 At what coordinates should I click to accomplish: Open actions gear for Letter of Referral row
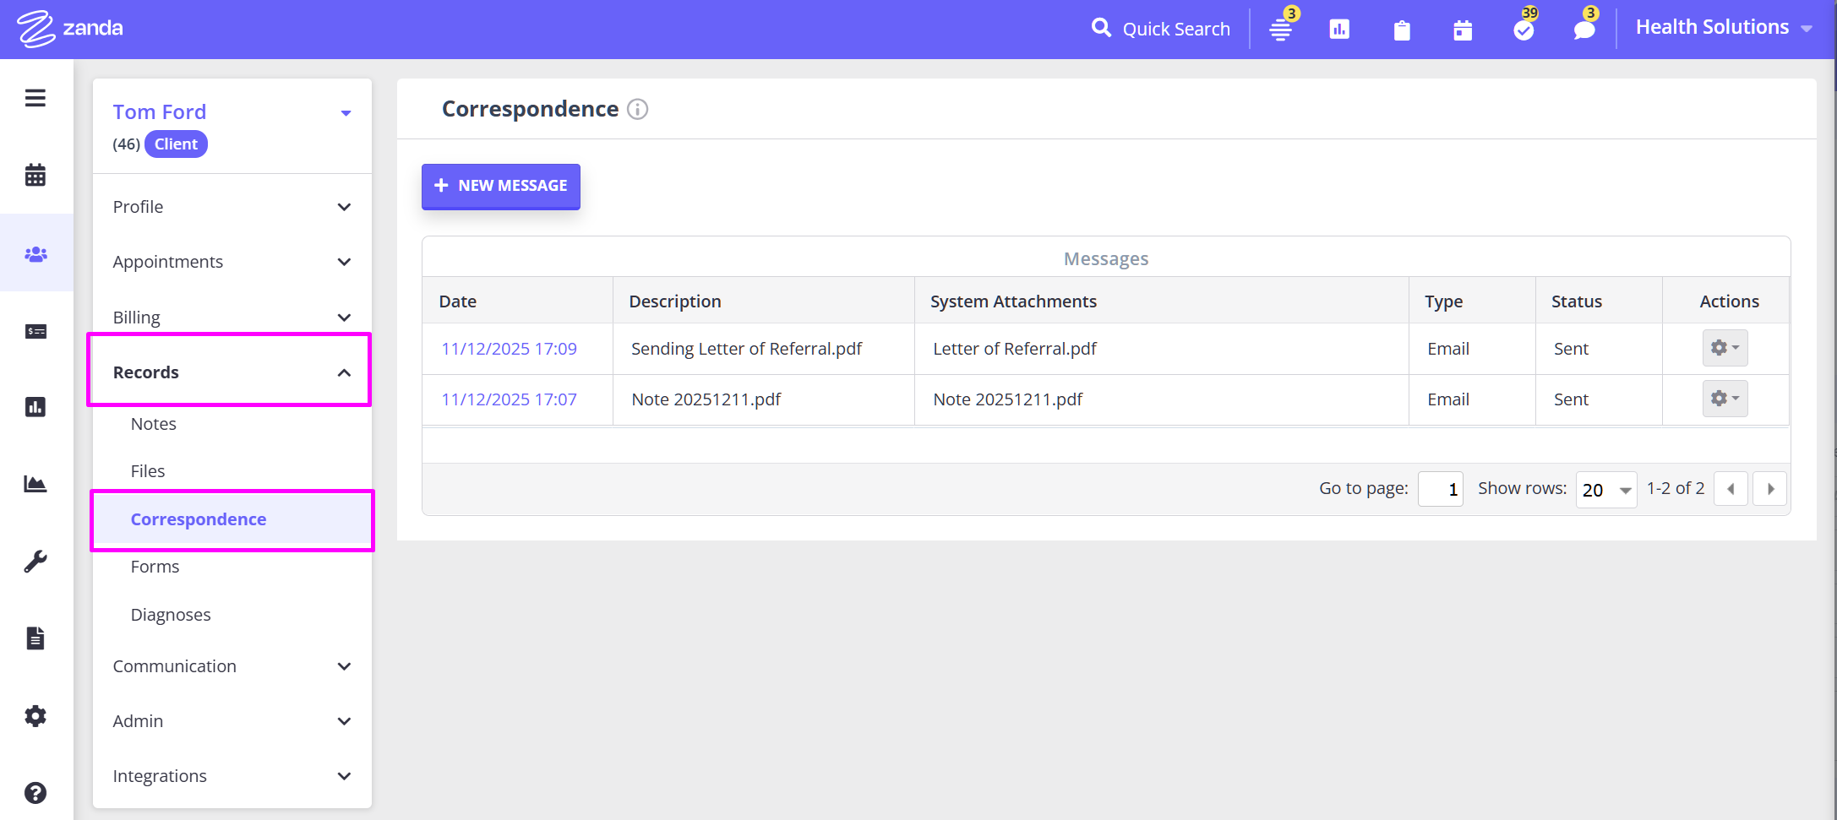tap(1725, 348)
